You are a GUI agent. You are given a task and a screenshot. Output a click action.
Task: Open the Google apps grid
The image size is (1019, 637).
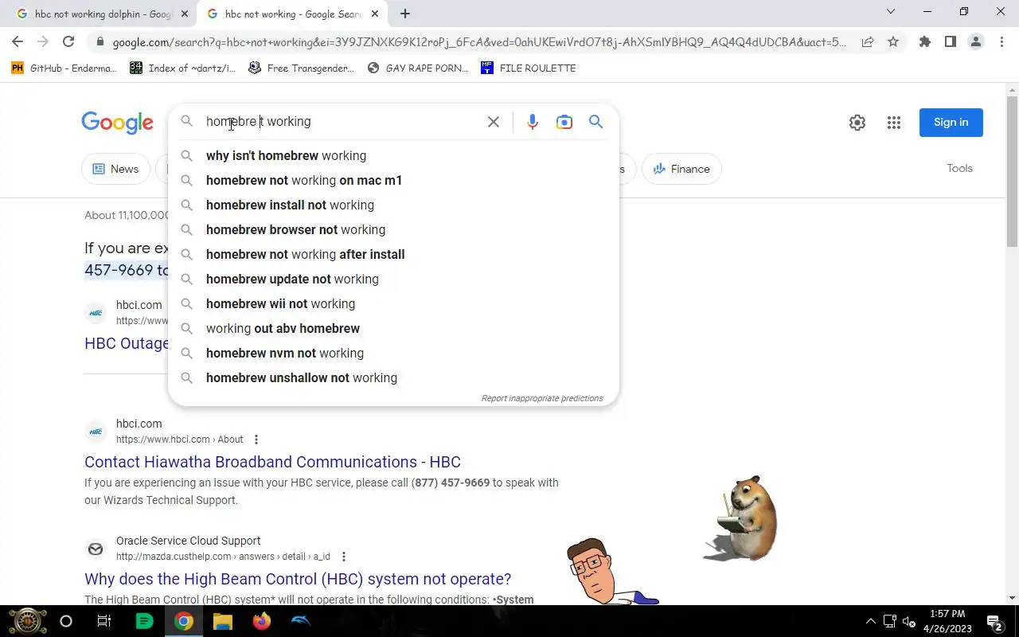point(894,123)
